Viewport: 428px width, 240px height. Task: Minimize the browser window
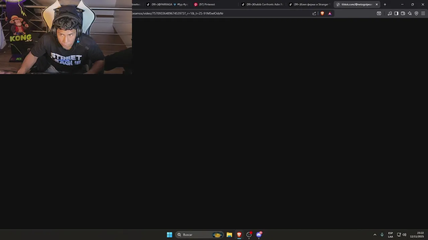[x=402, y=4]
